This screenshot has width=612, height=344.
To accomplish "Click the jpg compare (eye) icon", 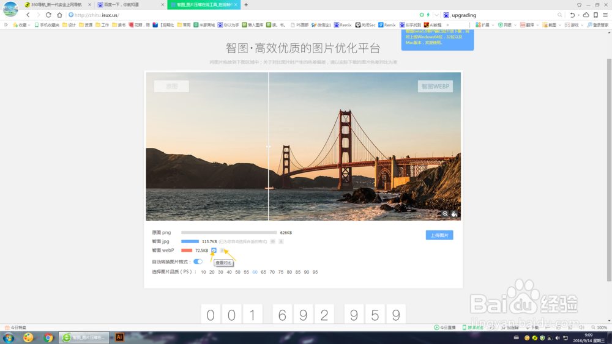I will (273, 241).
